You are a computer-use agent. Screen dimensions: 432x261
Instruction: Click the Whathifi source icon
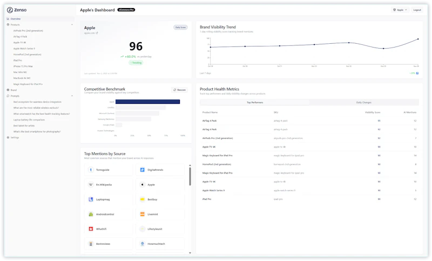(91, 229)
